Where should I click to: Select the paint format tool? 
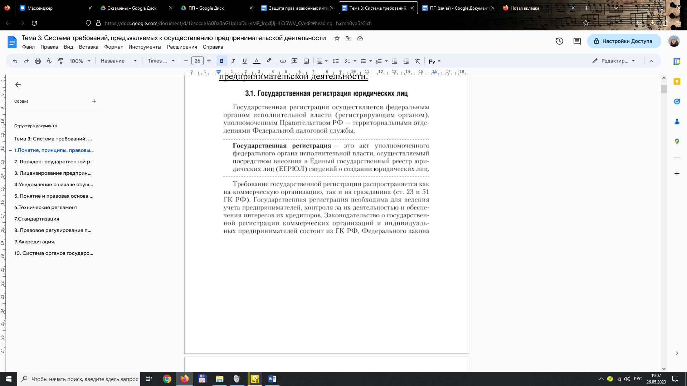coord(61,61)
